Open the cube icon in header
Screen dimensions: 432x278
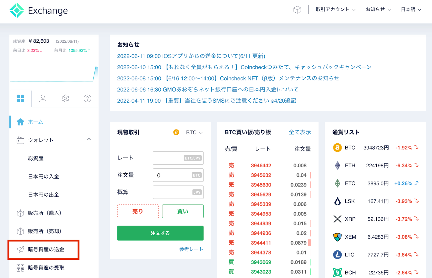coord(297,10)
